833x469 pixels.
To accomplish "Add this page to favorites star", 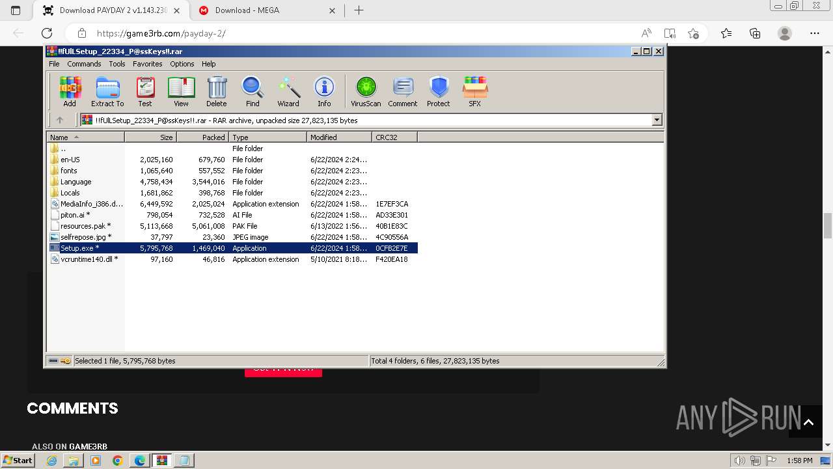I will click(693, 33).
